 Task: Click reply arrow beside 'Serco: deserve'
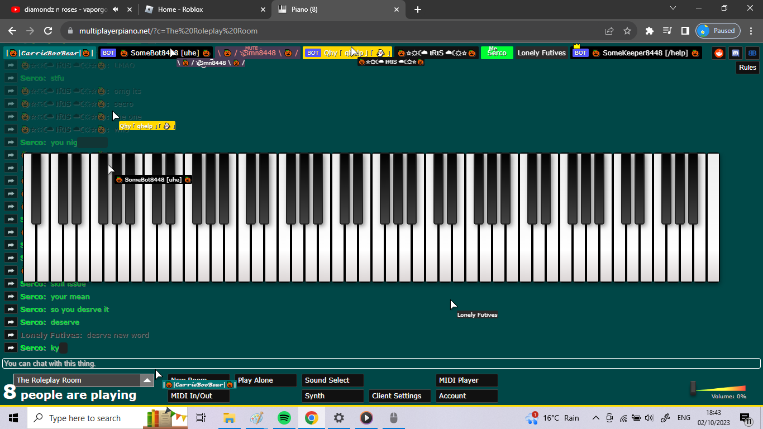pyautogui.click(x=11, y=322)
